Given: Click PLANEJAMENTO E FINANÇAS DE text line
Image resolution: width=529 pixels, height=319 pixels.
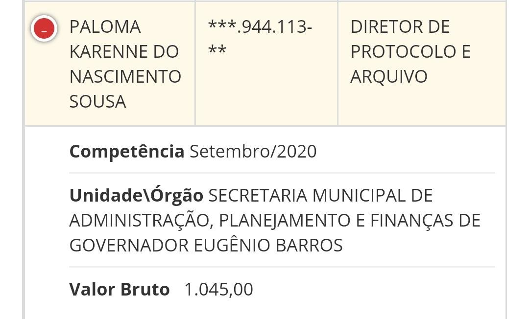Looking at the screenshot, I should click(x=350, y=221).
